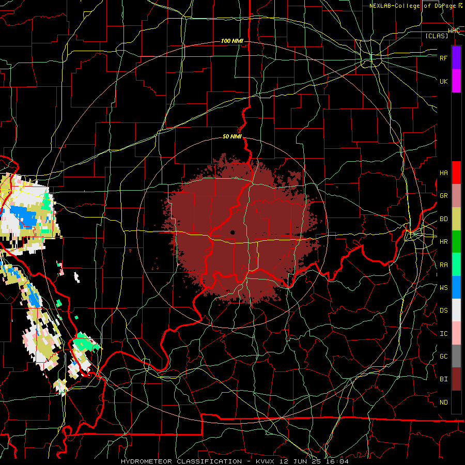Click the RF legend label

[443, 58]
